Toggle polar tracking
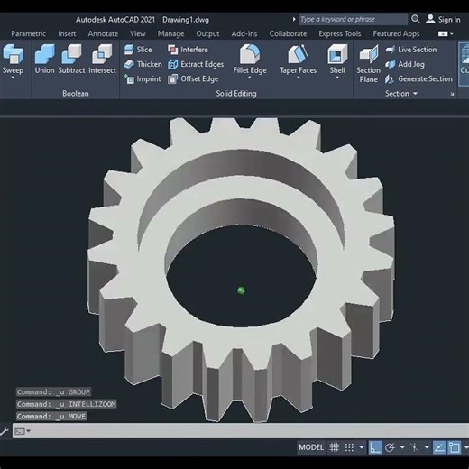This screenshot has height=469, width=469. tap(390, 447)
